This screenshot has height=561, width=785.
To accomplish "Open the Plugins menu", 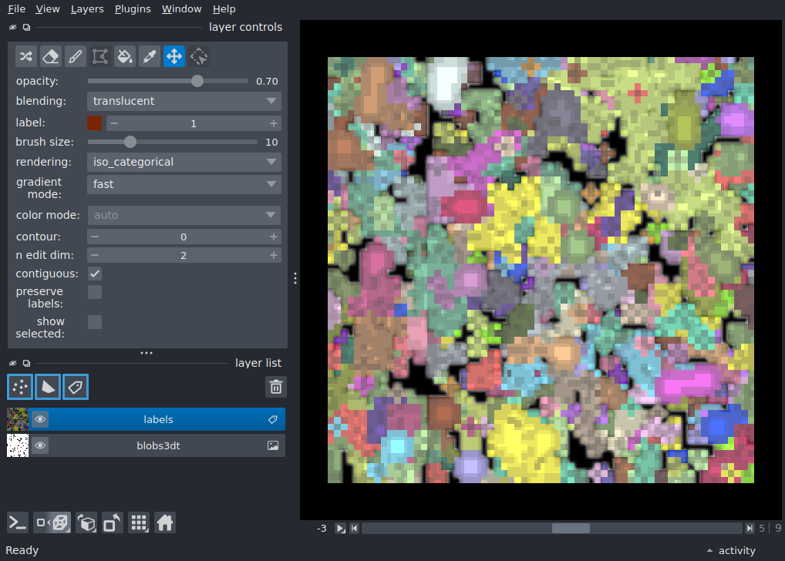I will (x=133, y=9).
